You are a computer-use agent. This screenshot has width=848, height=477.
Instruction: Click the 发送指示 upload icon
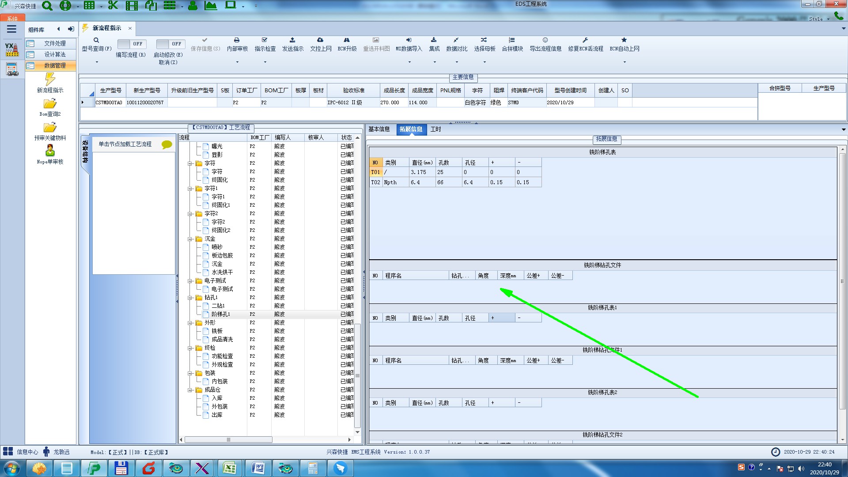pos(292,40)
